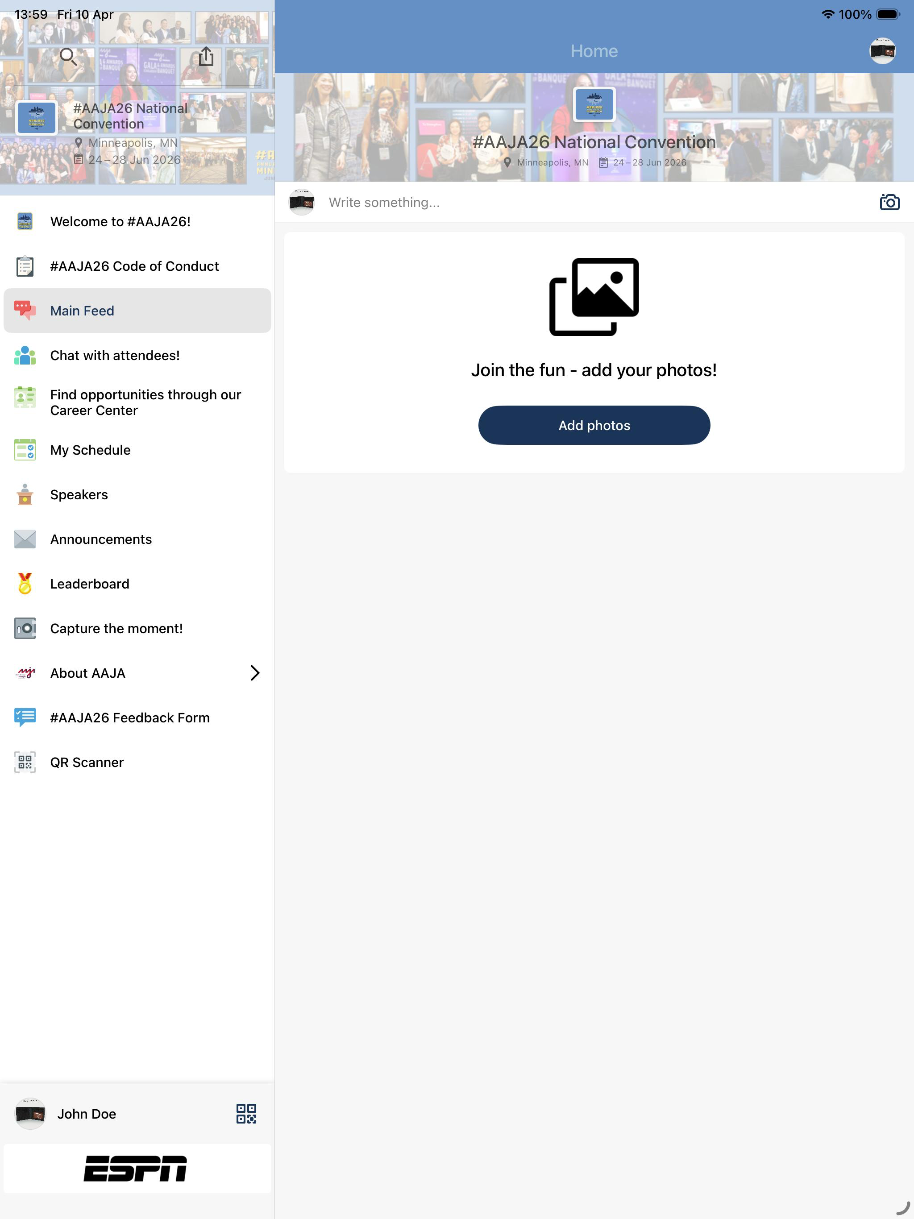Tap the convention logo in Home banner
This screenshot has width=914, height=1219.
click(594, 104)
